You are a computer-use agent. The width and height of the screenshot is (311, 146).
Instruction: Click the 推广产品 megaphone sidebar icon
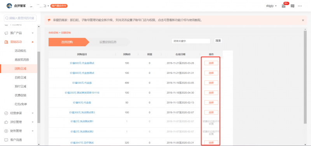[x=6, y=33]
